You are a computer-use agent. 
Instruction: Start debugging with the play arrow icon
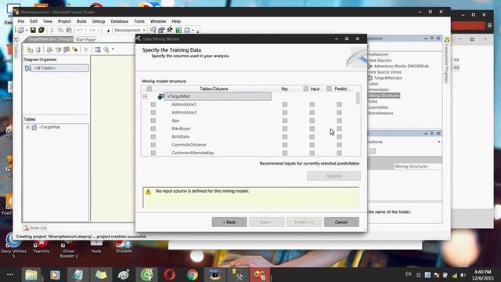[108, 31]
